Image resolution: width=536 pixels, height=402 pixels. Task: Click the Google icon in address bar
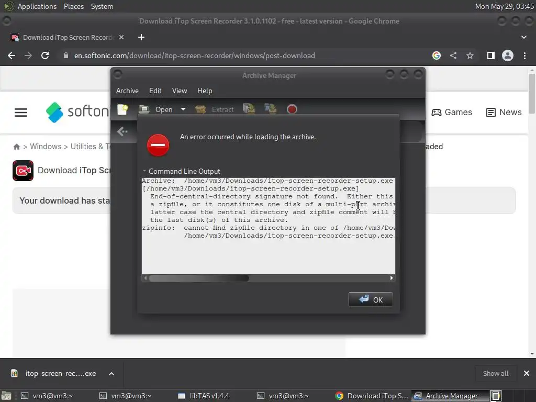pyautogui.click(x=437, y=55)
